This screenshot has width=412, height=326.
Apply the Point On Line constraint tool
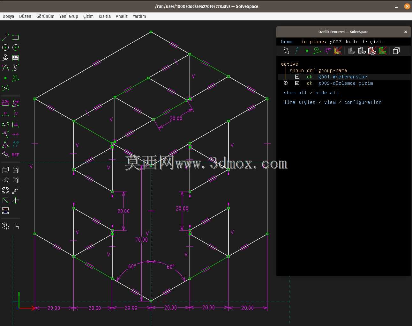point(5,134)
